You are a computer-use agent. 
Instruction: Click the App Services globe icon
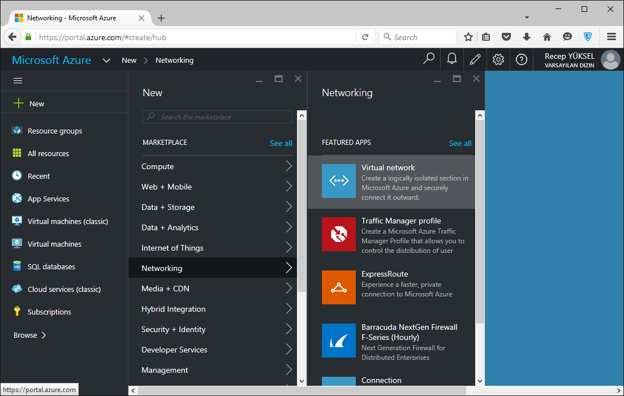(17, 198)
